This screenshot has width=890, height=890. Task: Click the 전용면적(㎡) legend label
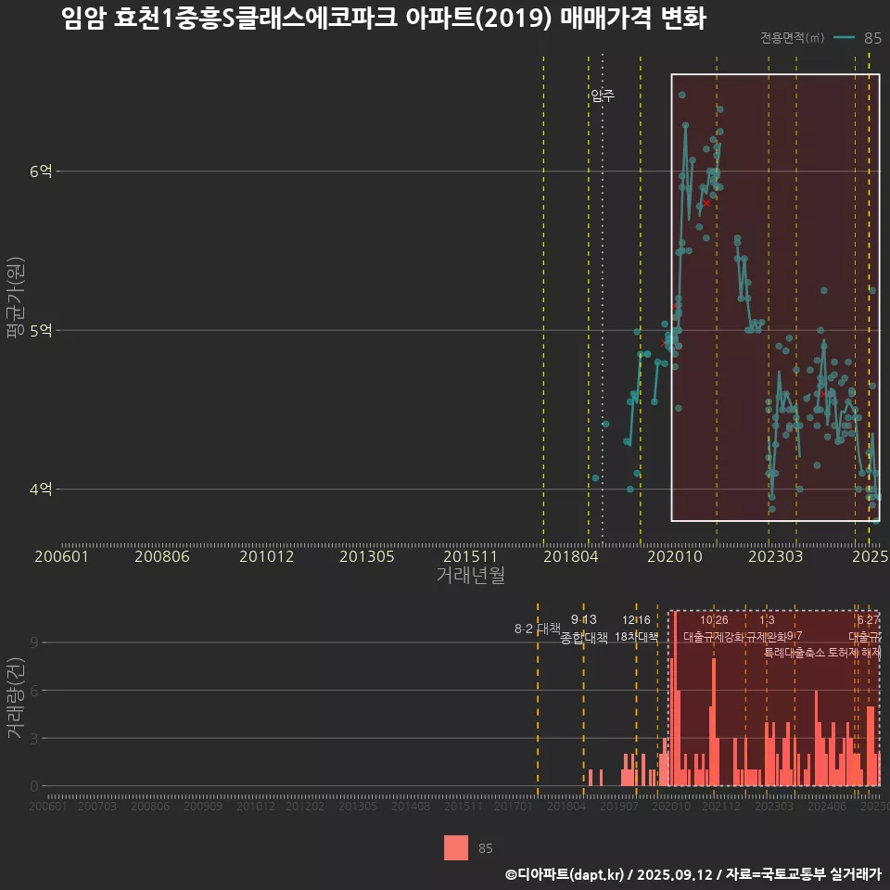pyautogui.click(x=792, y=37)
